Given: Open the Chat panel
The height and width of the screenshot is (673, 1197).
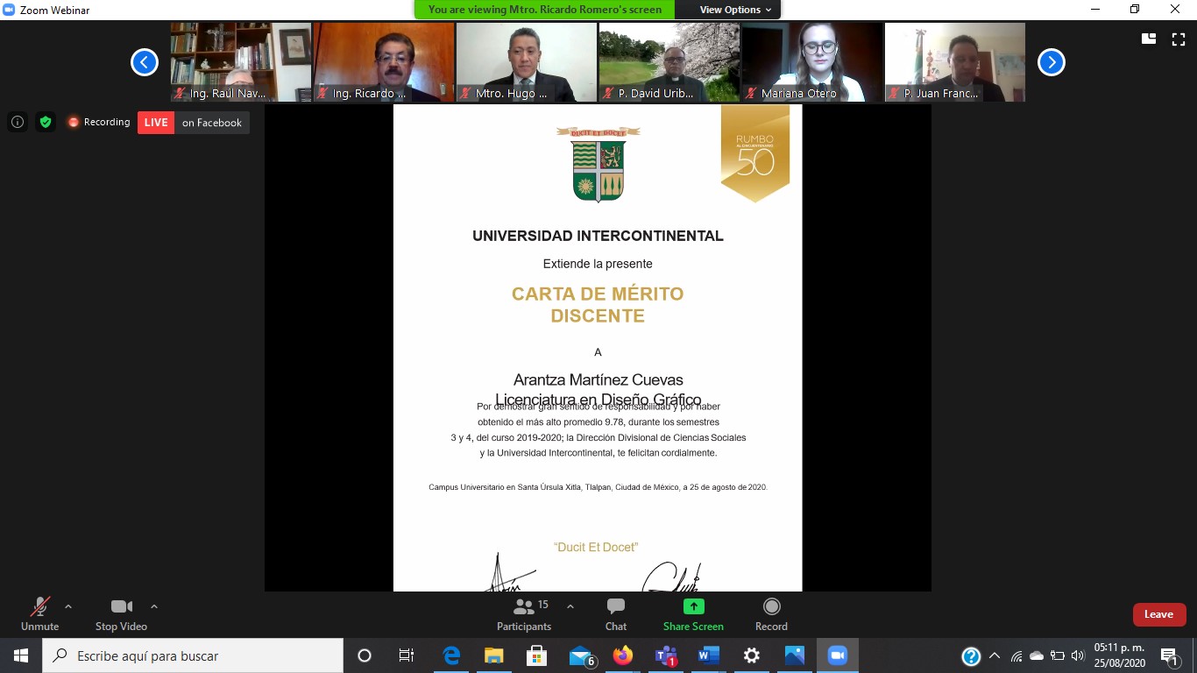Looking at the screenshot, I should pos(616,613).
